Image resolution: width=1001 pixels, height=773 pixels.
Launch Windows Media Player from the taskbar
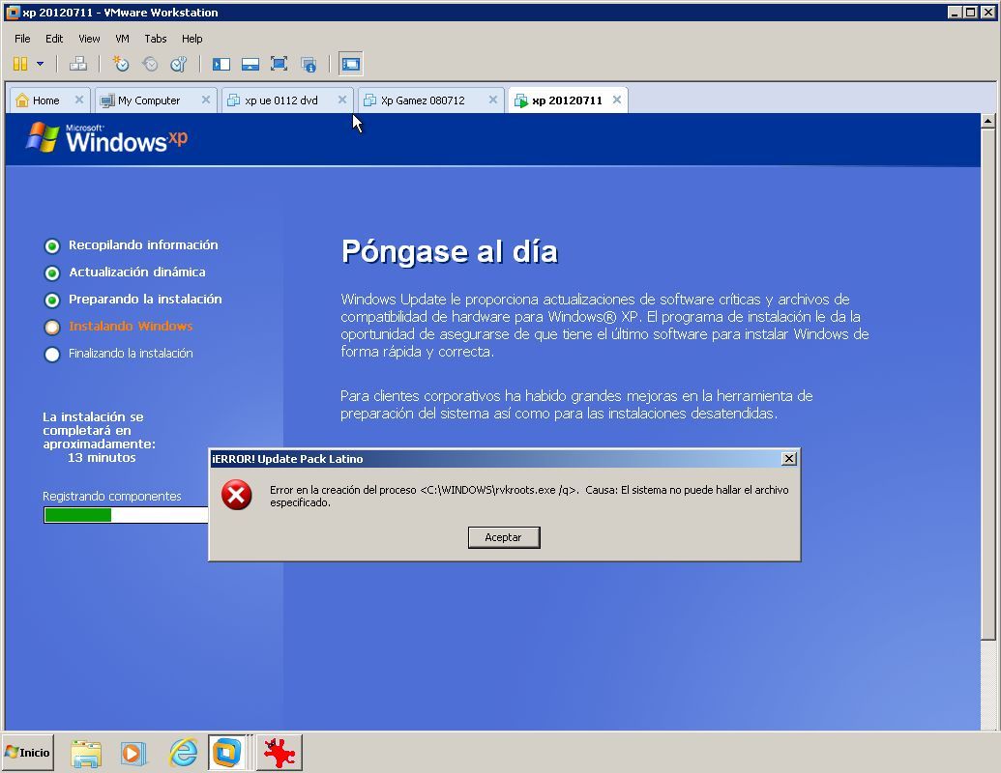[x=133, y=754]
